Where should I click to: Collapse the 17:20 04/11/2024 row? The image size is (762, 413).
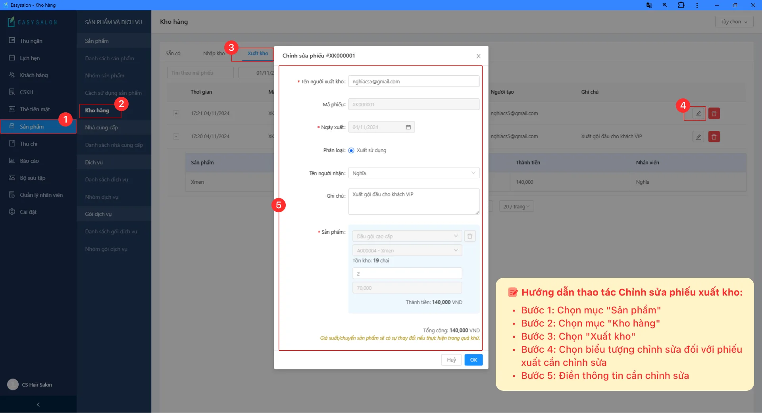[176, 136]
